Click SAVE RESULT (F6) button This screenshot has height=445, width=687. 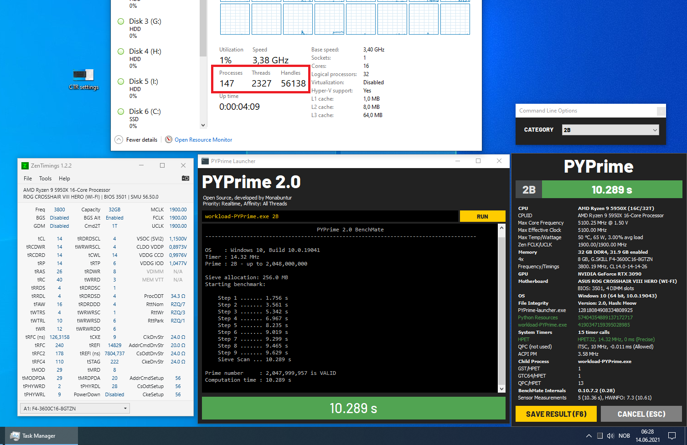pos(556,414)
